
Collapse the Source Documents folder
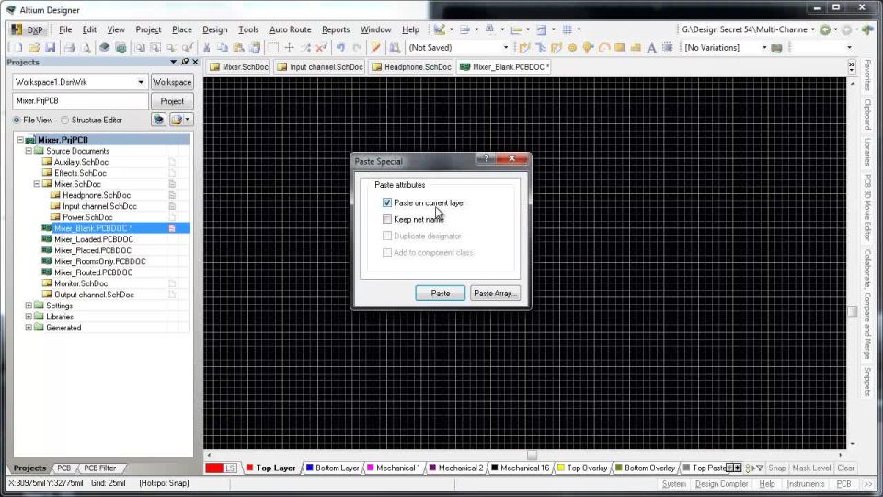pos(29,151)
